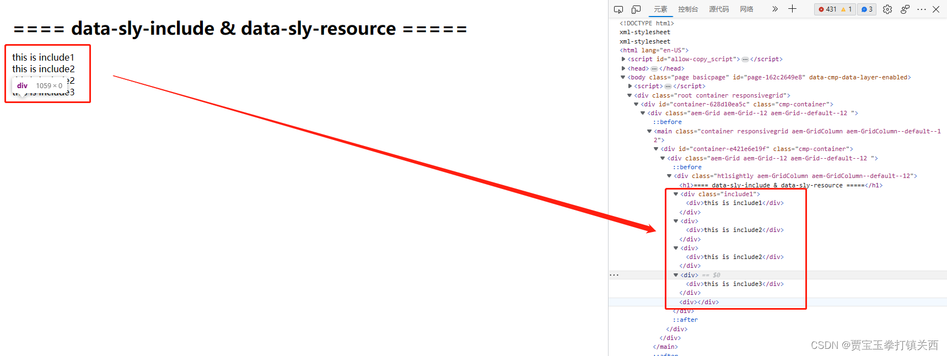Collapse the container-628d10ea5c div
Viewport: 947px width, 356px height.
637,104
